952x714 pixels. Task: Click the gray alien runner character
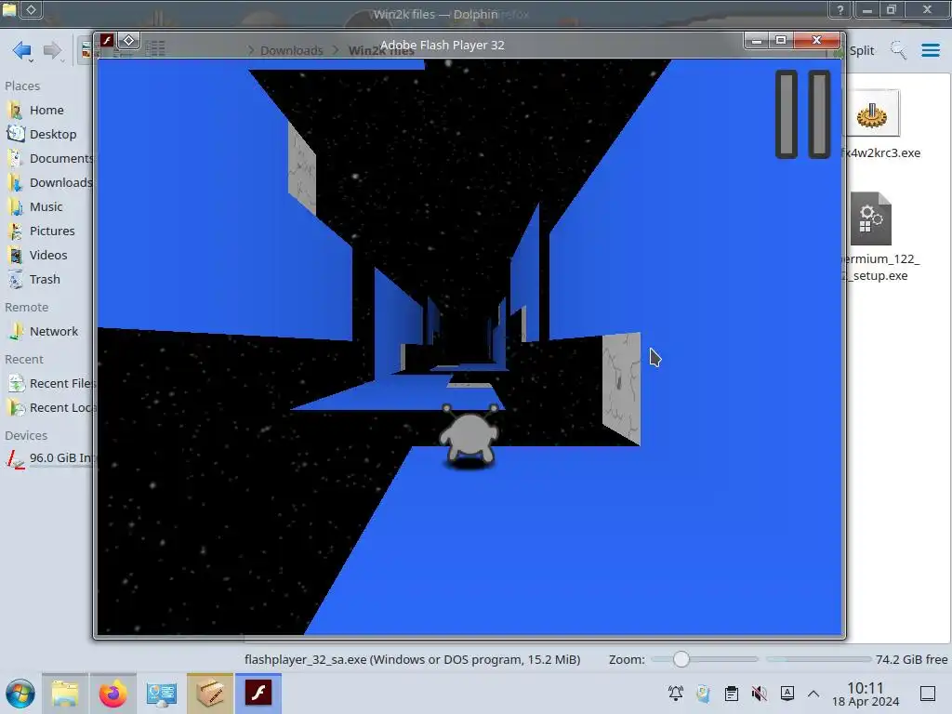(x=469, y=435)
